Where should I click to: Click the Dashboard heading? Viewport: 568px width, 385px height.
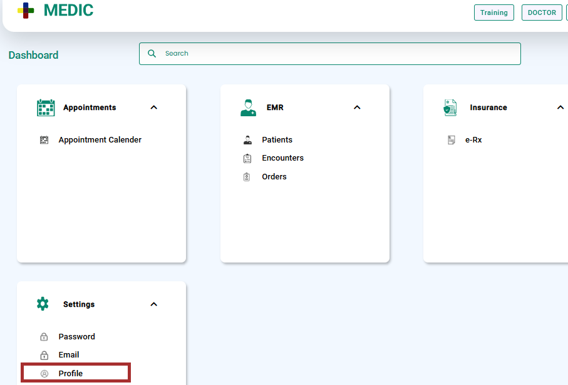click(x=33, y=55)
